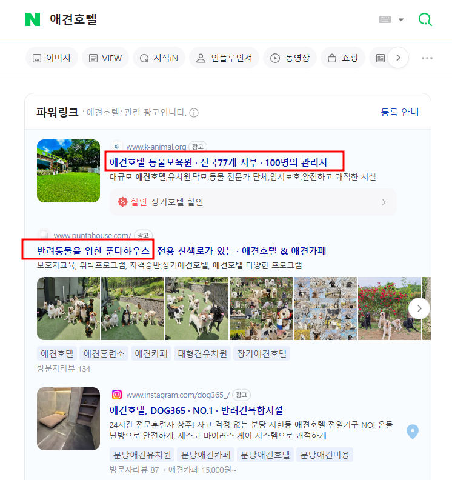Click the 광고 badge next to instagram URL

click(x=241, y=395)
